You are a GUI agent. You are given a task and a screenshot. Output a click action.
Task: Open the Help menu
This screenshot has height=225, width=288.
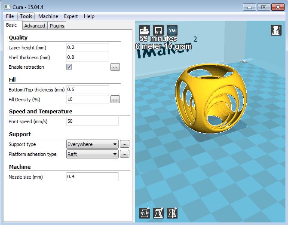89,16
